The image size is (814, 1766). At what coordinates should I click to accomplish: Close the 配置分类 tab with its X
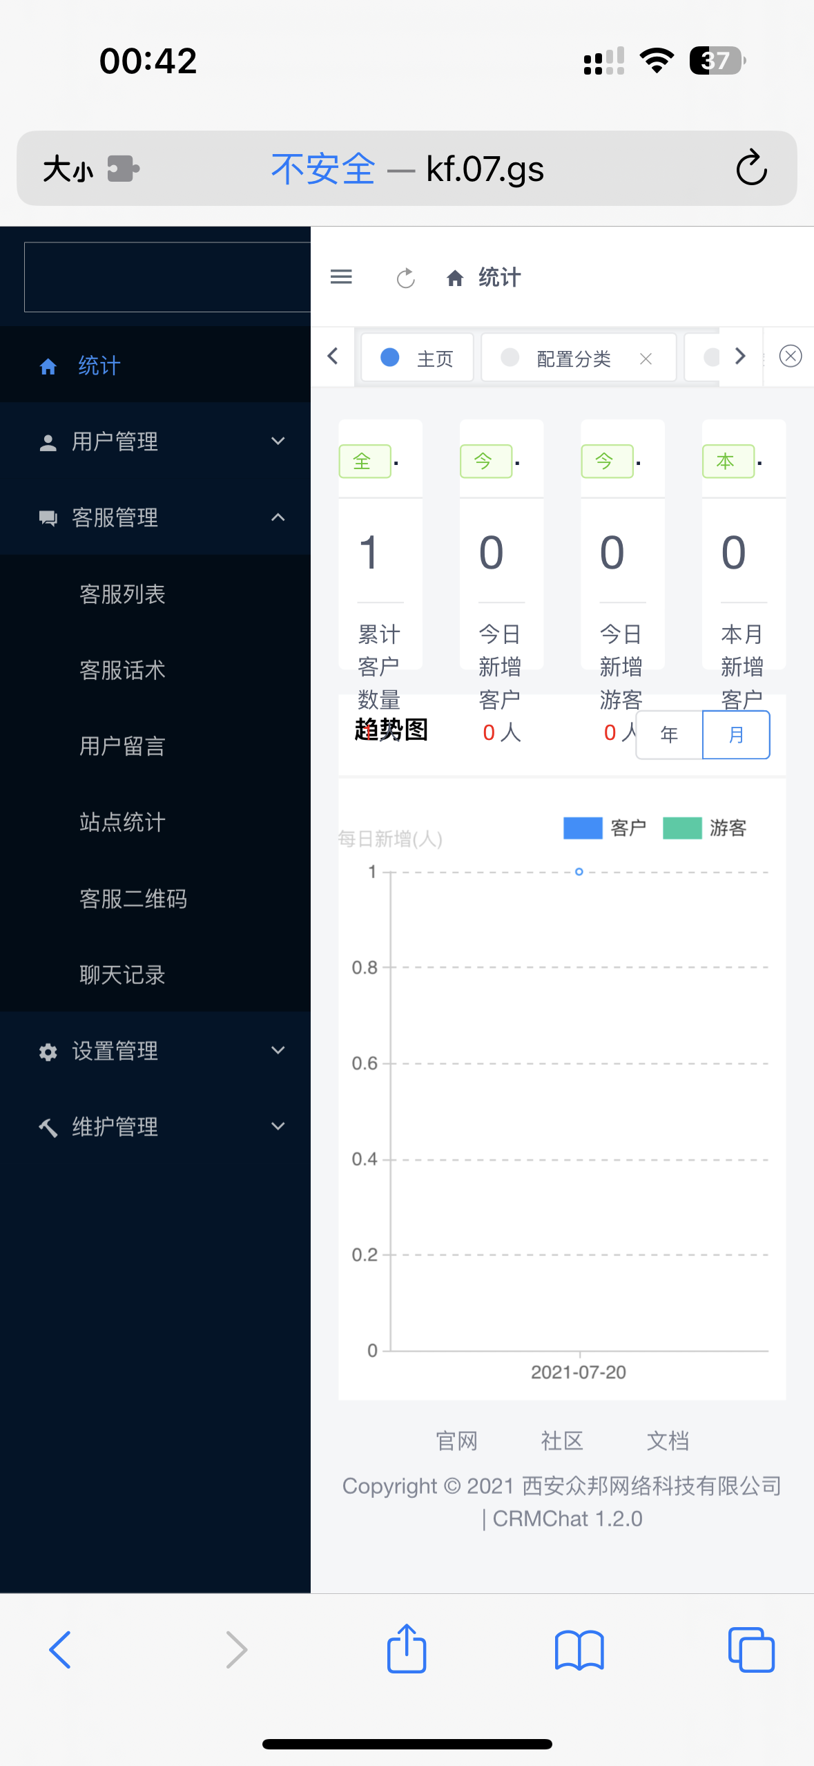pos(646,359)
